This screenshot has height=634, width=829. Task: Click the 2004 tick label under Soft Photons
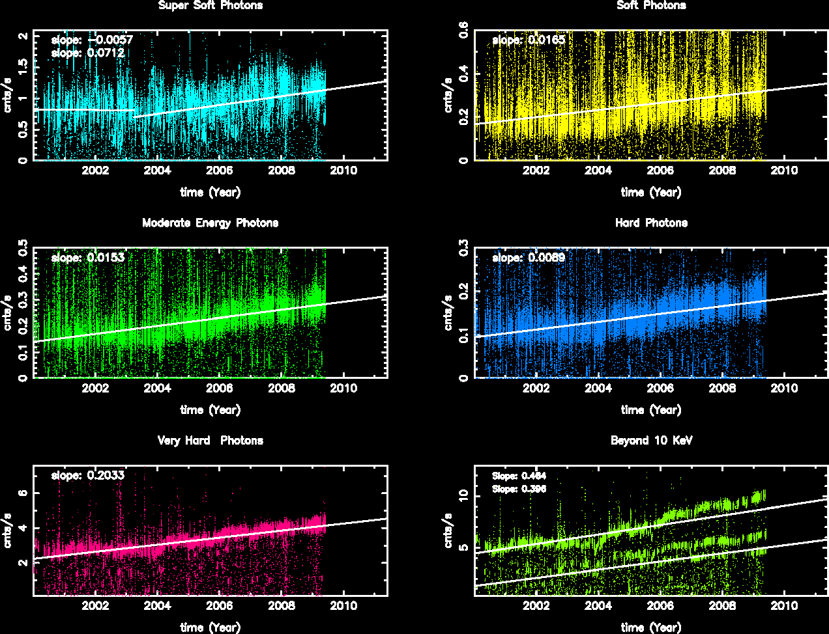coord(598,171)
